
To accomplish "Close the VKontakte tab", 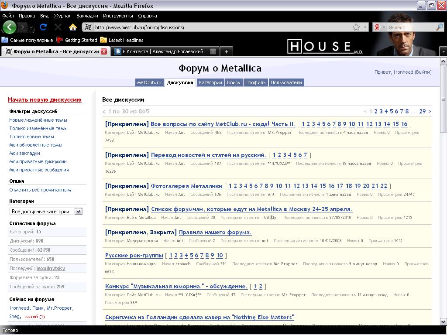I will click(213, 51).
